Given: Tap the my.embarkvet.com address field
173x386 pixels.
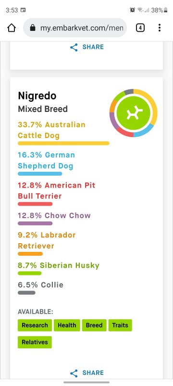Looking at the screenshot, I should pos(75,28).
